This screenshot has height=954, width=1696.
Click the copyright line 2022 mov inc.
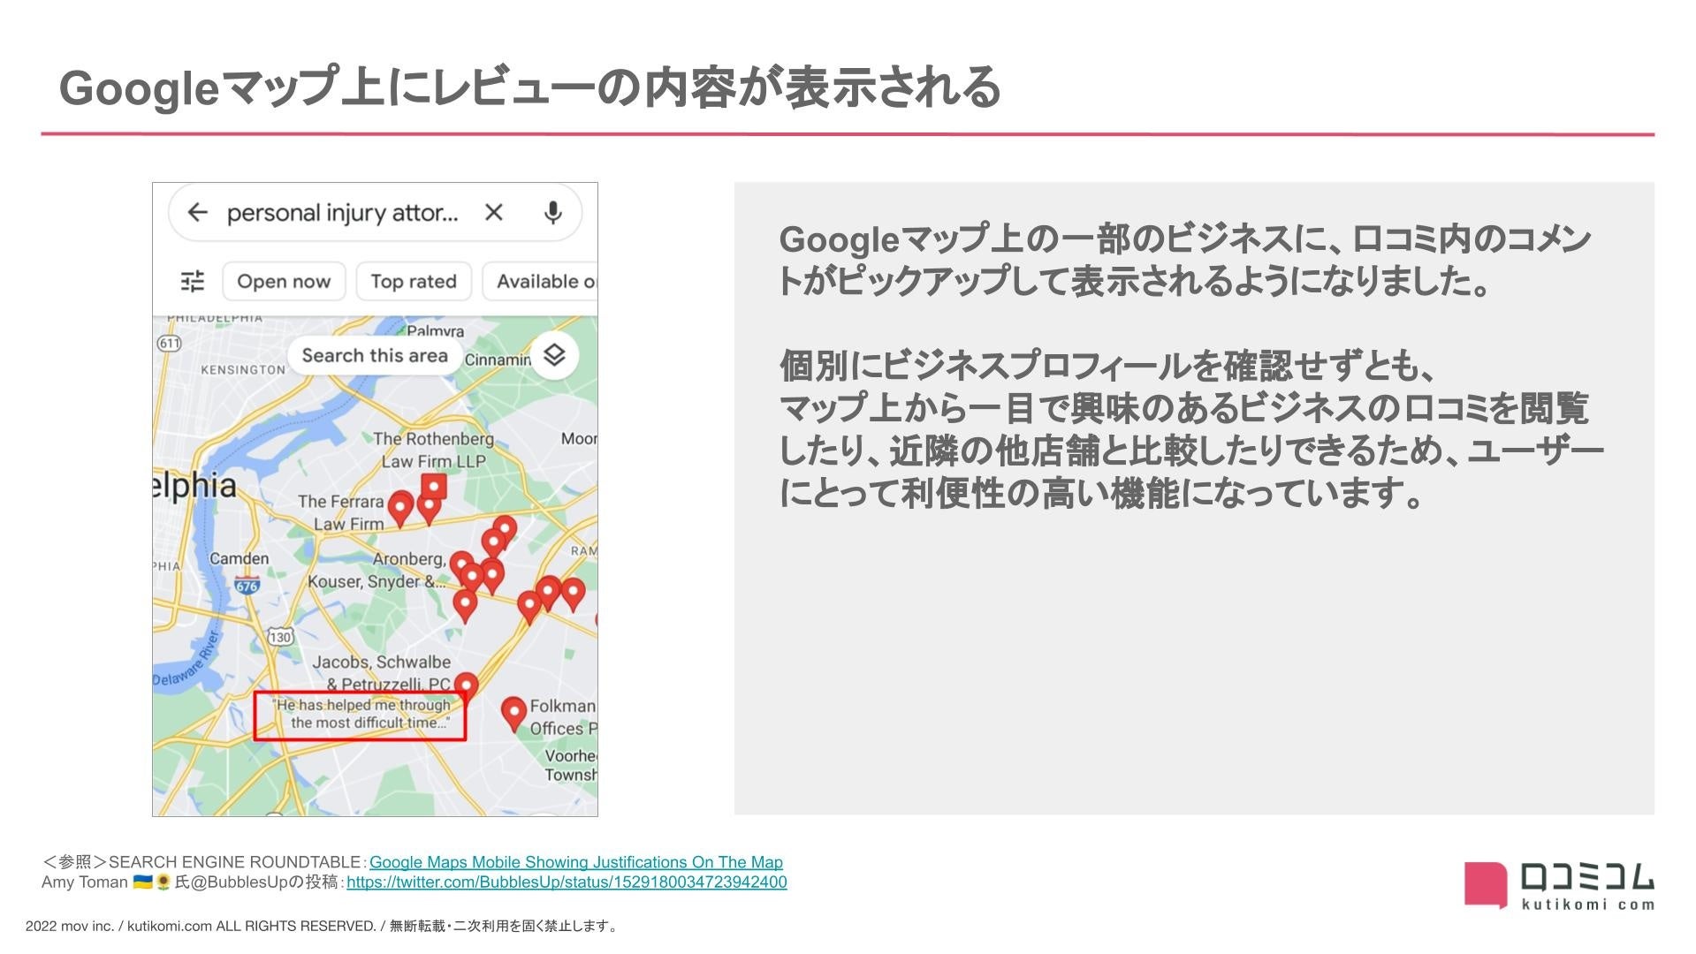tap(322, 926)
